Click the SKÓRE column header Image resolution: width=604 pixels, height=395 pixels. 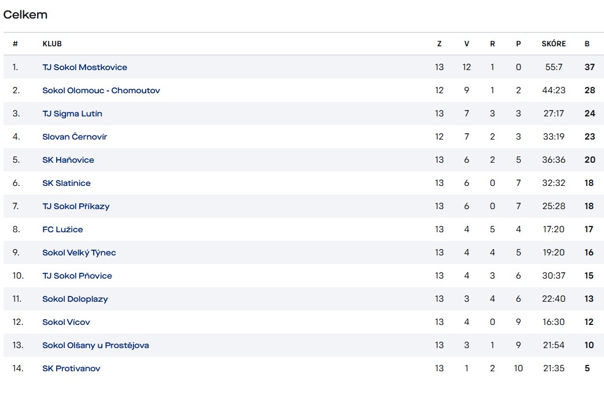(x=554, y=44)
